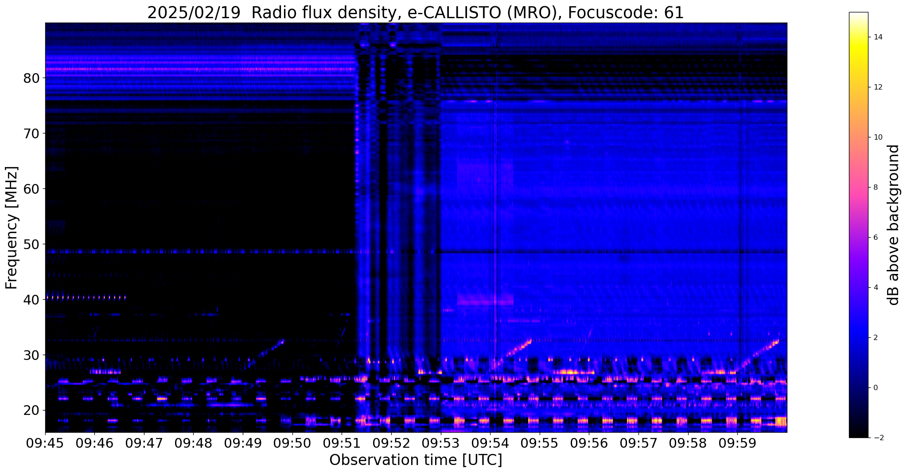Click the plot title mentioning e-CALLISTO (MRO)
The height and width of the screenshot is (473, 907).
[x=416, y=12]
